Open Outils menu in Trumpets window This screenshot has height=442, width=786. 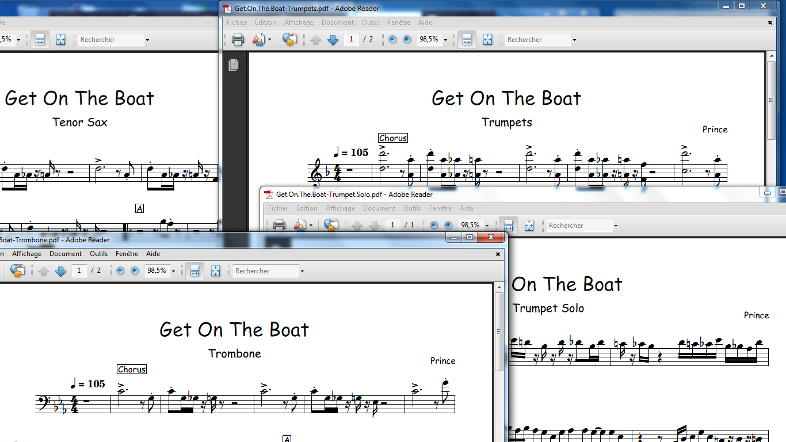tap(371, 22)
